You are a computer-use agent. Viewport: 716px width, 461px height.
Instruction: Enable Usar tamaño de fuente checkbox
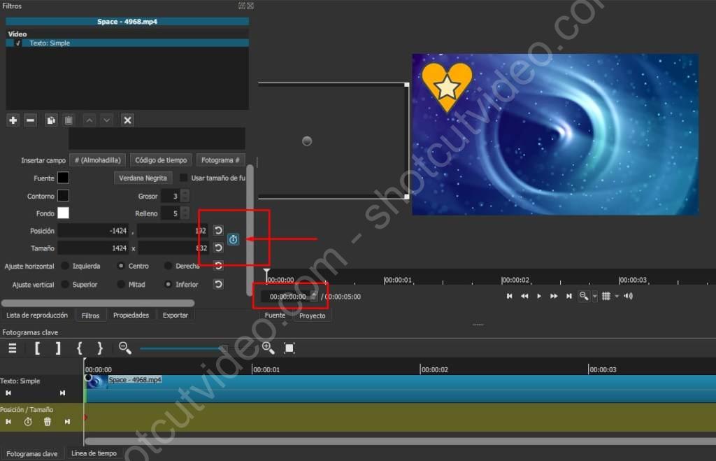coord(182,178)
